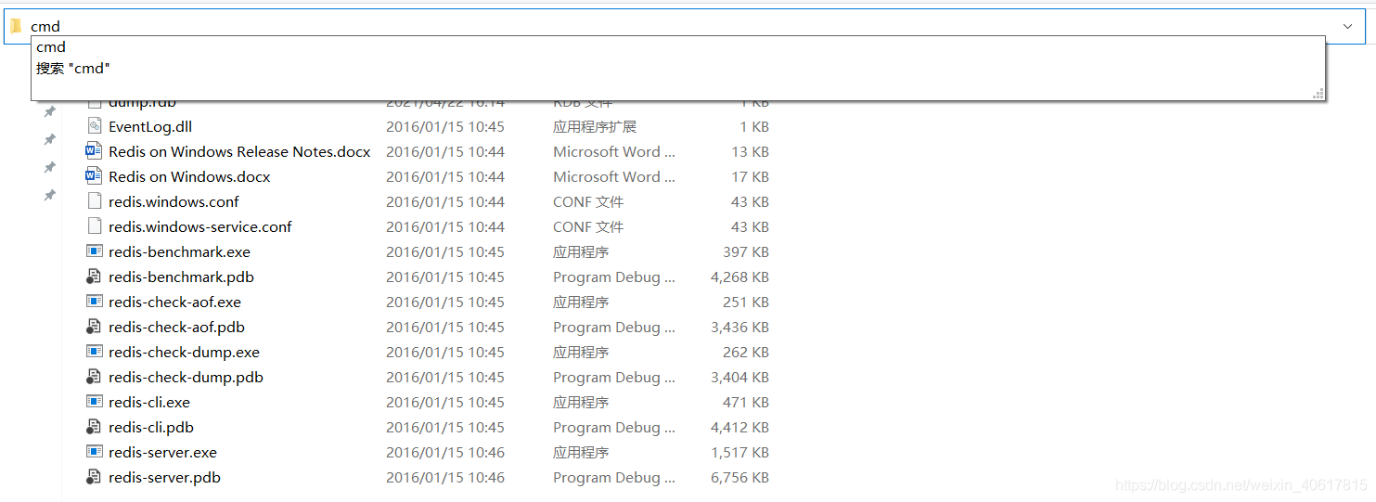This screenshot has height=502, width=1376.
Task: Click the CONF 文件 type of redis.windows.conf
Action: [588, 201]
